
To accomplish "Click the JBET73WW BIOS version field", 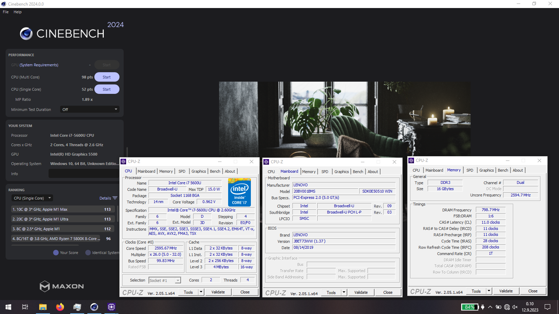I will (x=344, y=241).
